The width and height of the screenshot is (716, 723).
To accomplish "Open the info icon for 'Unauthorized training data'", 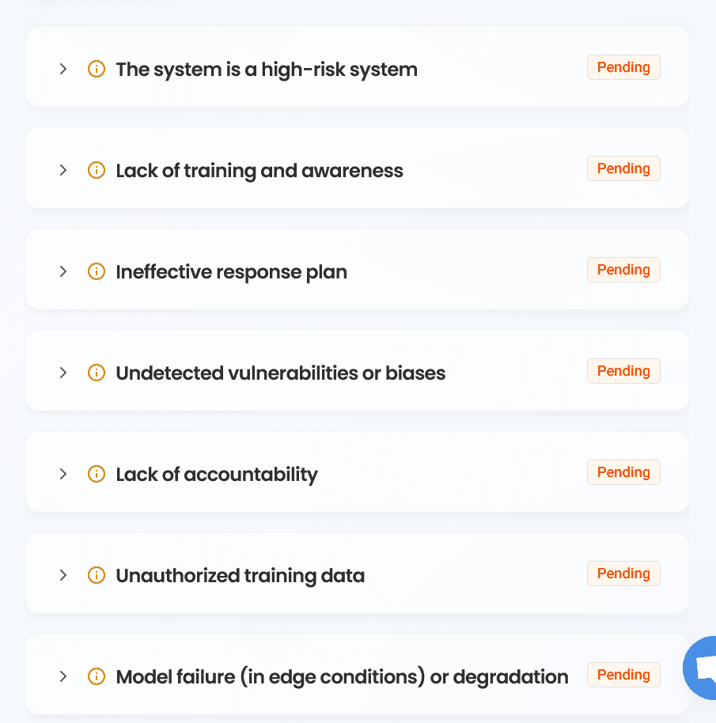I will click(96, 575).
